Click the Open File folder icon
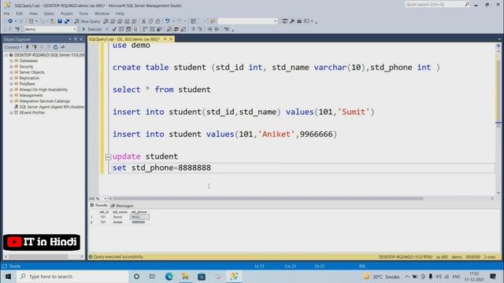This screenshot has width=504, height=283. (53, 21)
